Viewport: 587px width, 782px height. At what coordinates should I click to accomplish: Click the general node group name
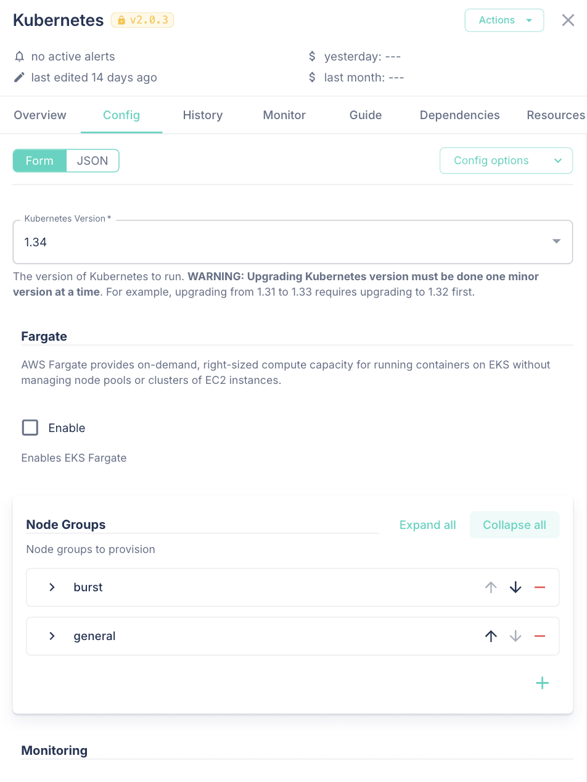point(94,636)
